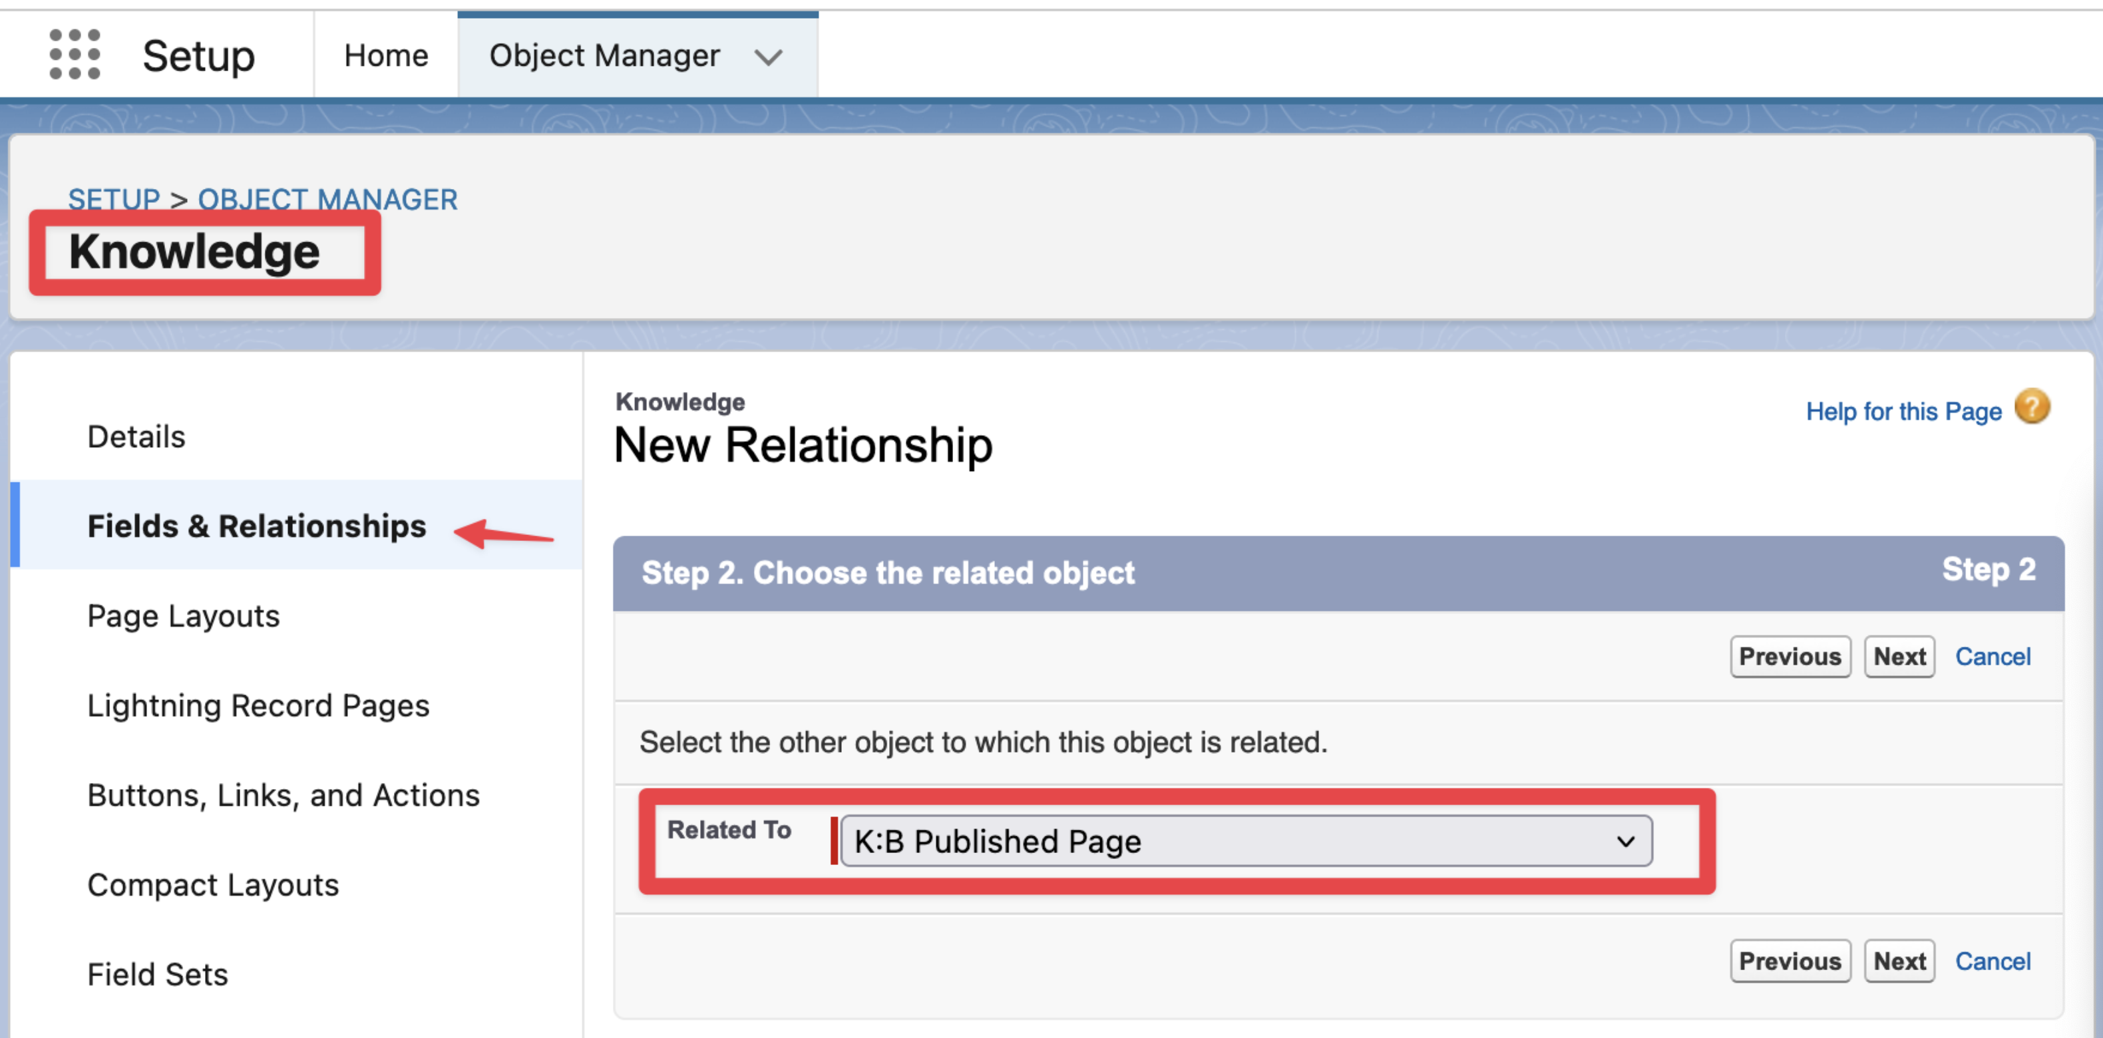
Task: Select the Object Manager tab
Action: click(x=604, y=55)
